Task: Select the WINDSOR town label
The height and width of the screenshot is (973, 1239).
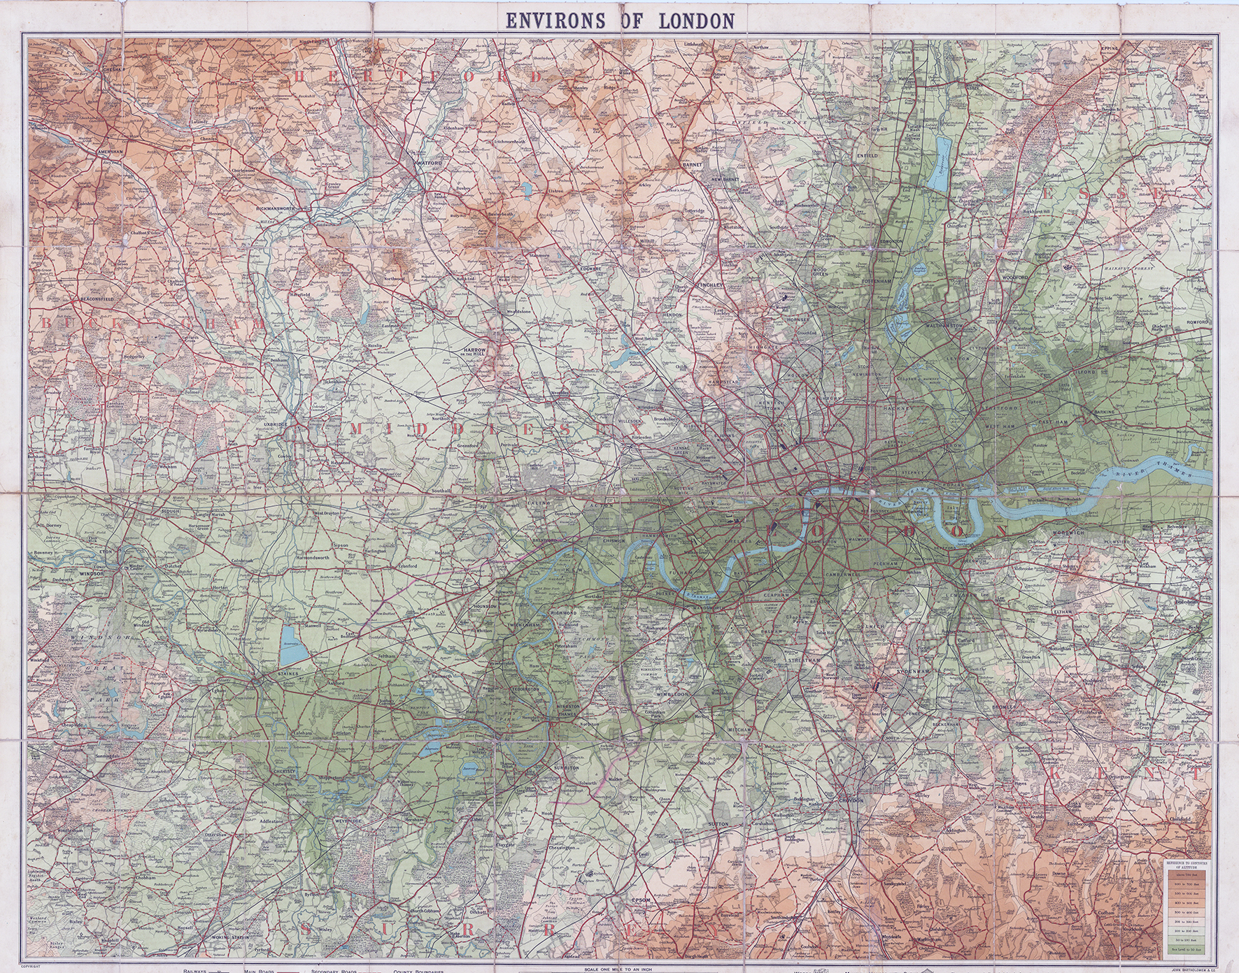Action: pos(91,573)
